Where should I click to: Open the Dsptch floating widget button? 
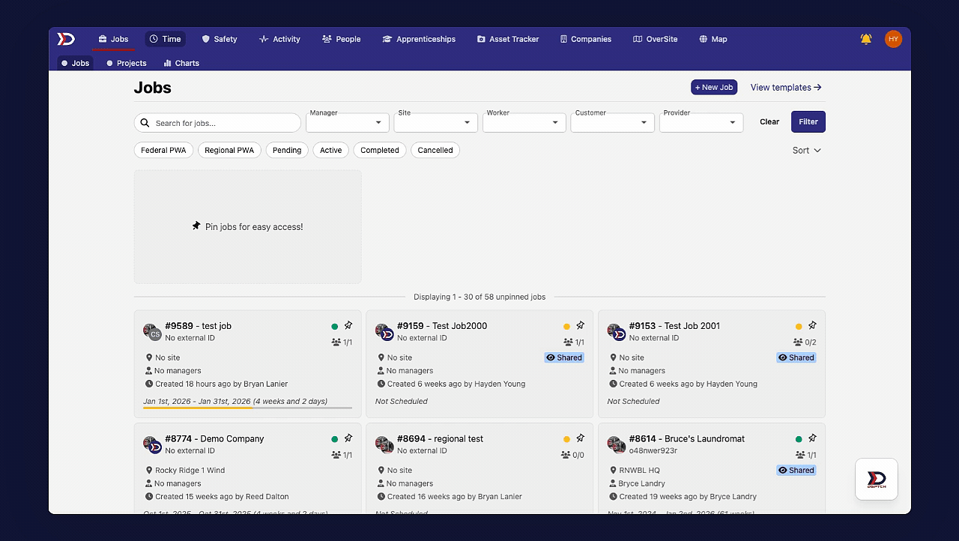point(877,480)
